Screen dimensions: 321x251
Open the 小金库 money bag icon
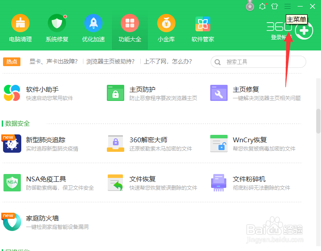point(166,23)
